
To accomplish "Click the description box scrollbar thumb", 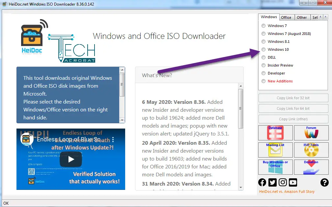I will (122, 85).
